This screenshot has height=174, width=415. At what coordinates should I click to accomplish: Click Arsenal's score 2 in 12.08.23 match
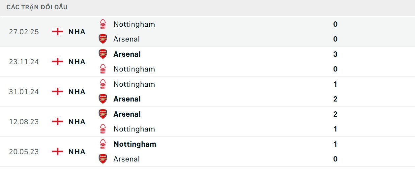point(335,114)
